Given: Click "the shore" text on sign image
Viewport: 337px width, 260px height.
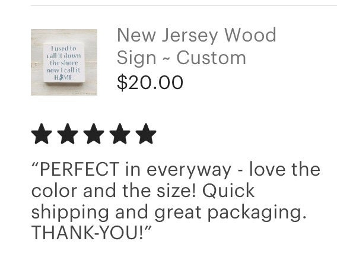Looking at the screenshot, I should pos(63,63).
